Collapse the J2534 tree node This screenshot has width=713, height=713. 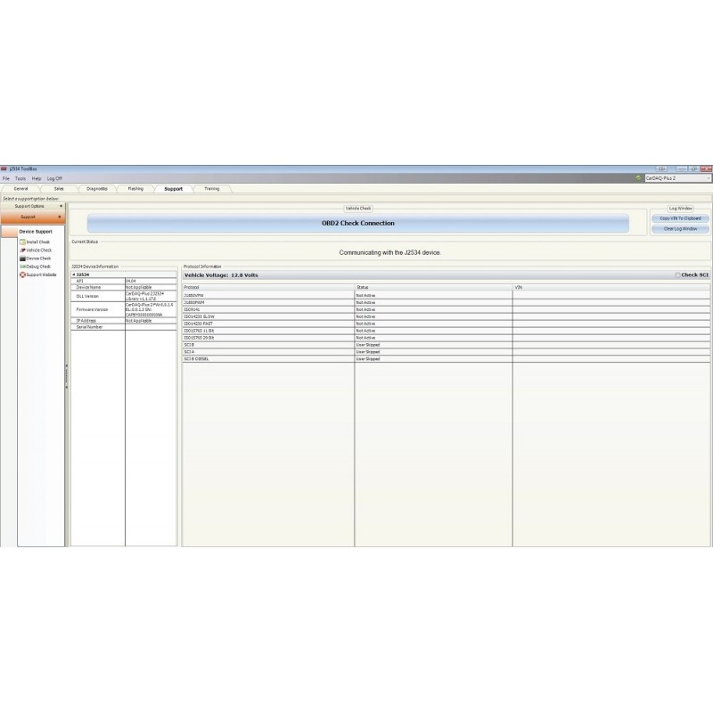point(74,275)
